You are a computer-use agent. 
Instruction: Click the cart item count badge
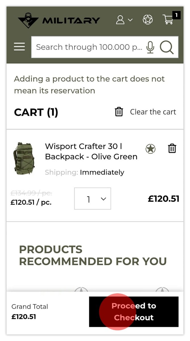click(x=176, y=15)
